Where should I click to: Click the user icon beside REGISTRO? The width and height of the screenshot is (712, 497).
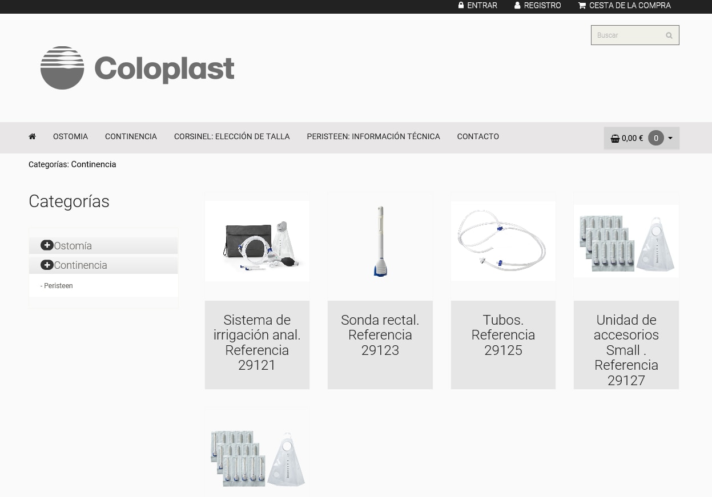(517, 5)
